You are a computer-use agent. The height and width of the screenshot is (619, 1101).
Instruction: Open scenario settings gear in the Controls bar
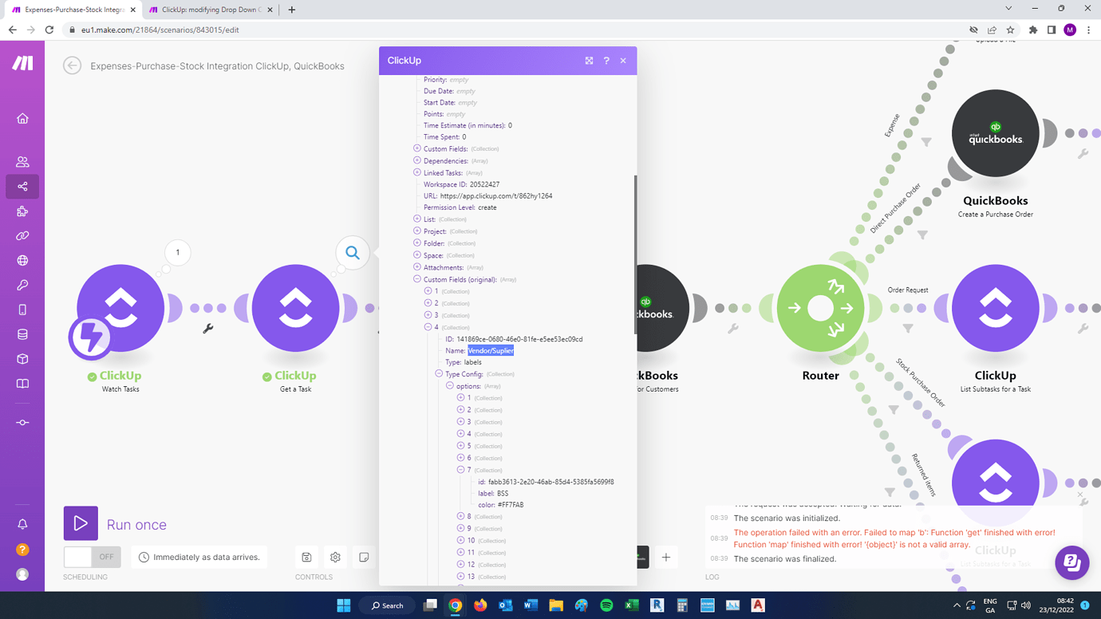[x=335, y=557]
